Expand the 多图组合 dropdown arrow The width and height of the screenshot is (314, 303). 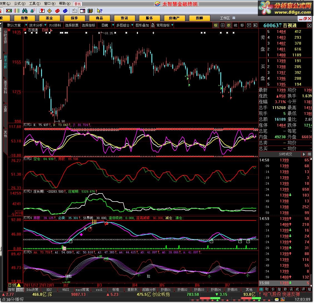pyautogui.click(x=132, y=25)
